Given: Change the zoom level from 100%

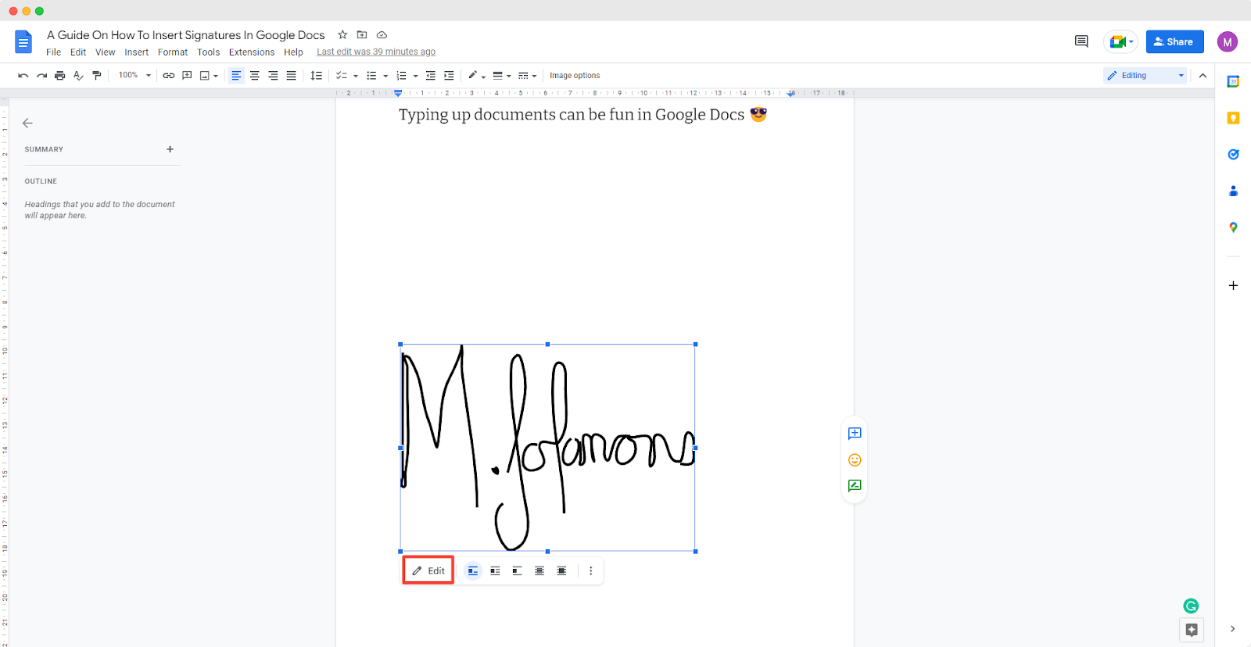Looking at the screenshot, I should (x=134, y=76).
